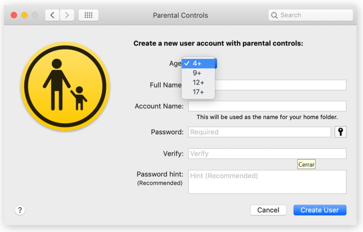Focus the Account Name input field
The height and width of the screenshot is (232, 363).
267,106
